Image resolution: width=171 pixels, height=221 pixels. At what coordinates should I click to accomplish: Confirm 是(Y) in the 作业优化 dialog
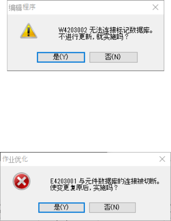click(62, 207)
